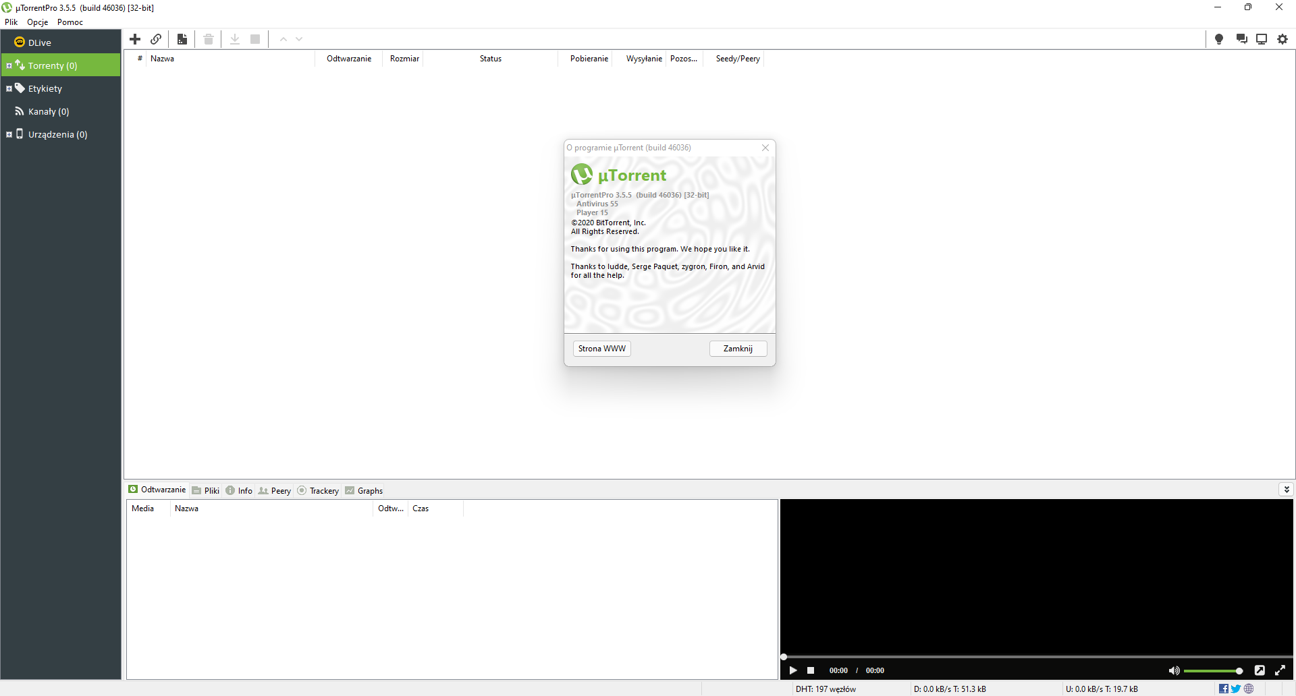Stop playback in the video player
This screenshot has height=696, width=1296.
[811, 670]
